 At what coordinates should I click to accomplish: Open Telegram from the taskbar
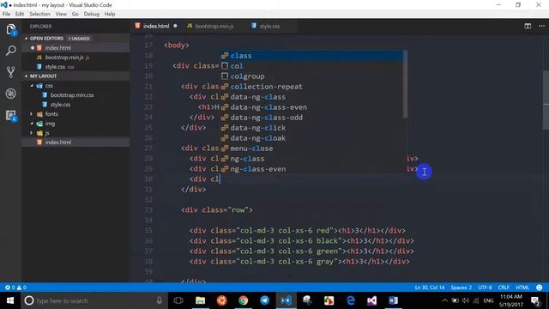[265, 300]
